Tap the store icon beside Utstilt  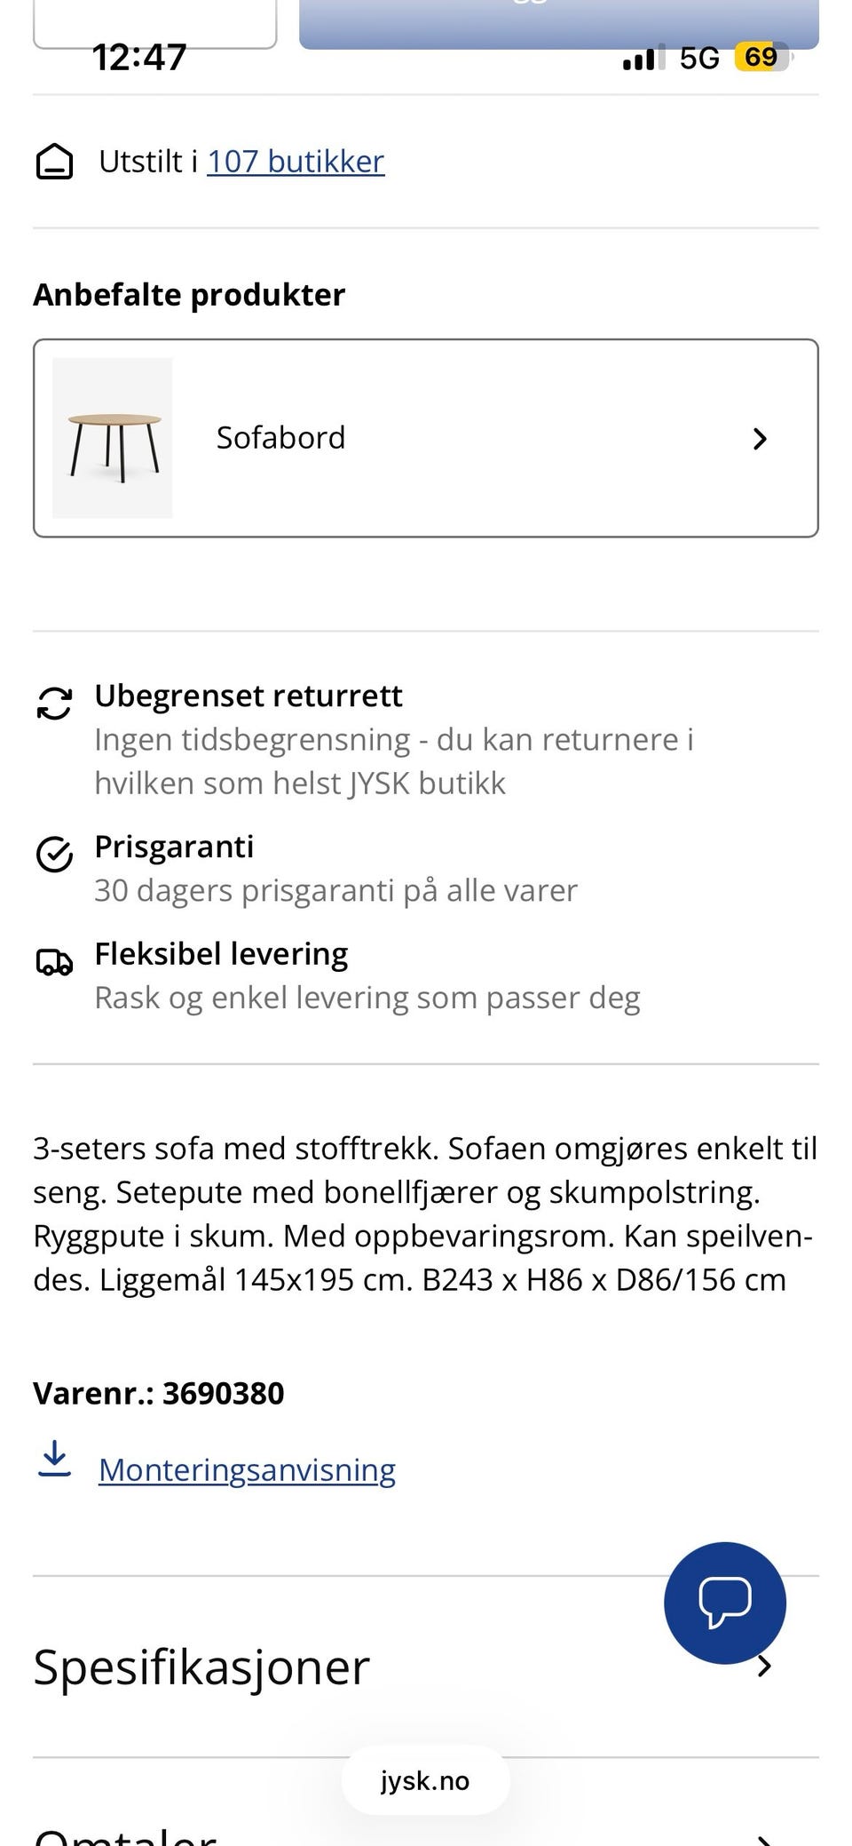pyautogui.click(x=54, y=162)
